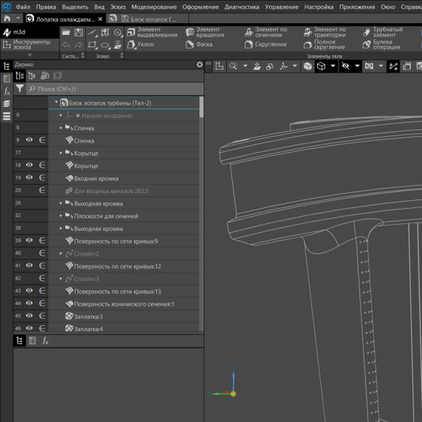
Task: Expand the Спинка folder in row 8
Action: click(61, 127)
